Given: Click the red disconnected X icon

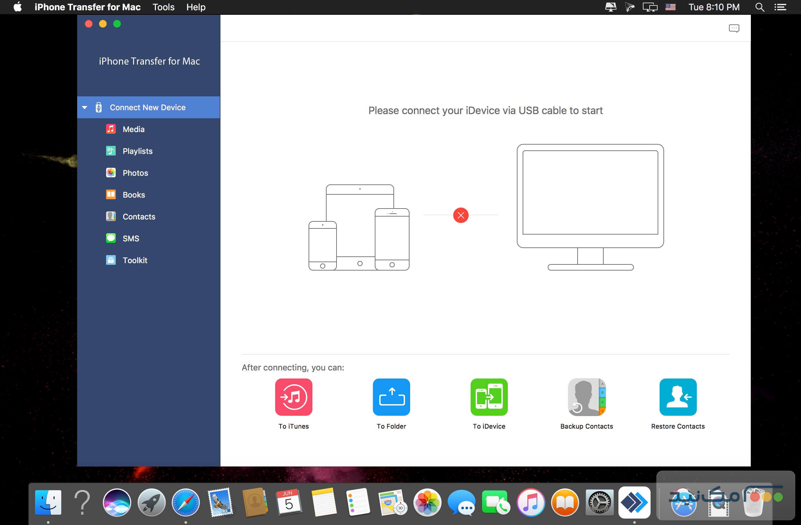Looking at the screenshot, I should (x=461, y=215).
